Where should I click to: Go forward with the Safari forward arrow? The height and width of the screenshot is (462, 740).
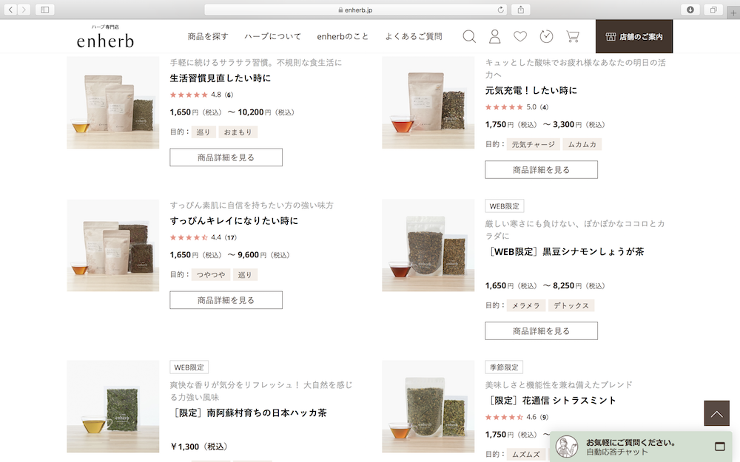pyautogui.click(x=24, y=10)
